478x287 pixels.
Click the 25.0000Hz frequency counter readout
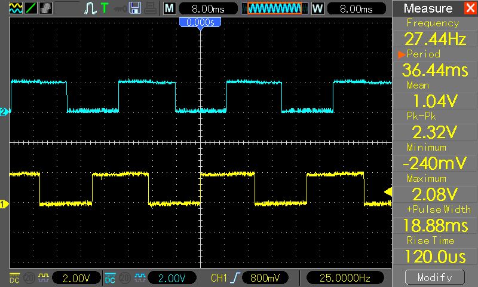(345, 278)
